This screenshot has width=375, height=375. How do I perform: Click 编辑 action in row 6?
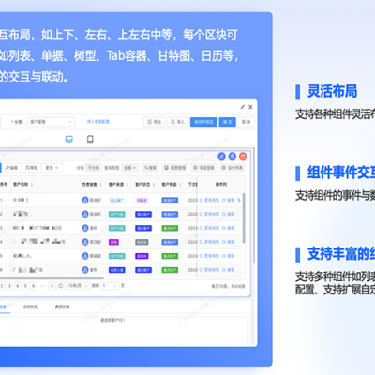[229, 270]
